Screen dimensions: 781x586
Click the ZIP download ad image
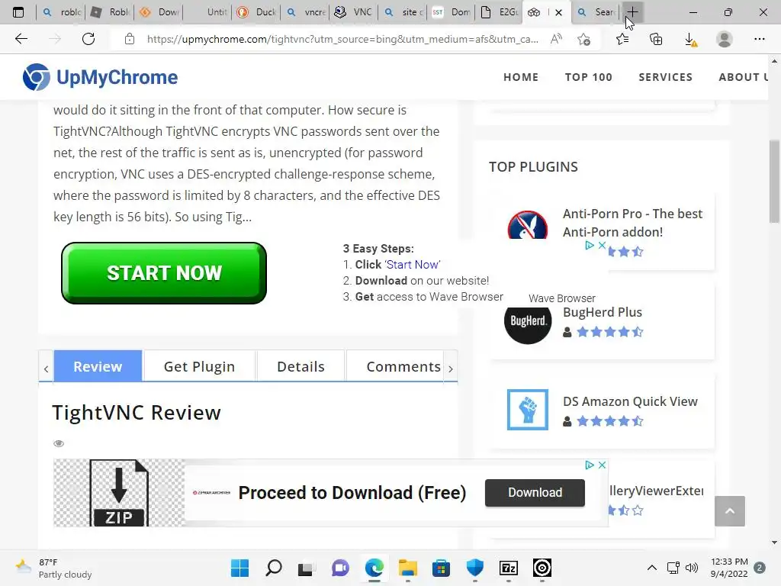tap(118, 493)
